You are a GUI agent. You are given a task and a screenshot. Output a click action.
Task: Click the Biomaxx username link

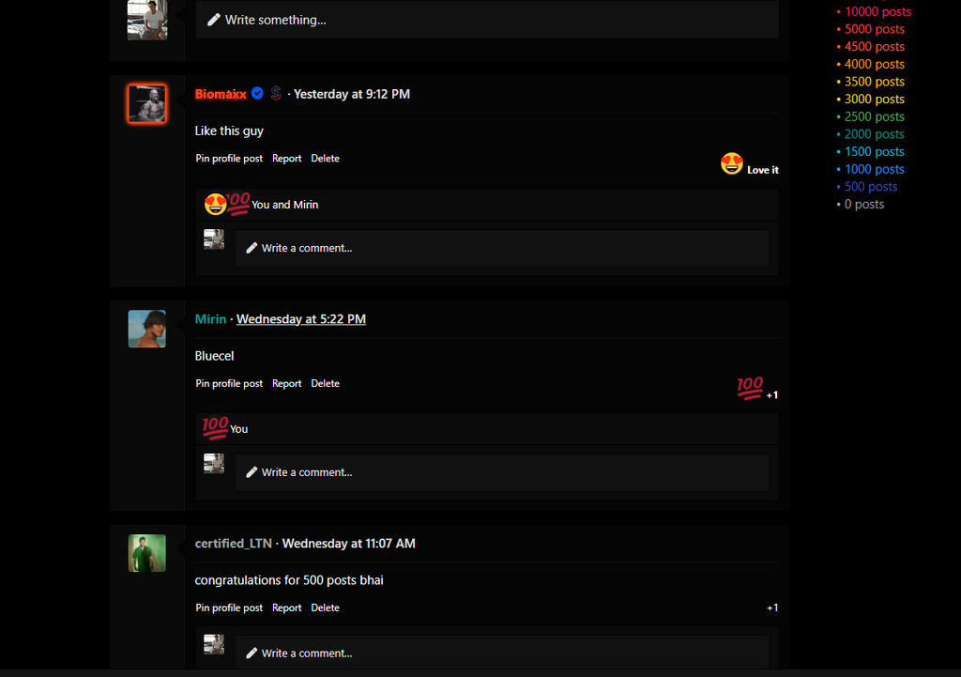[x=221, y=94]
